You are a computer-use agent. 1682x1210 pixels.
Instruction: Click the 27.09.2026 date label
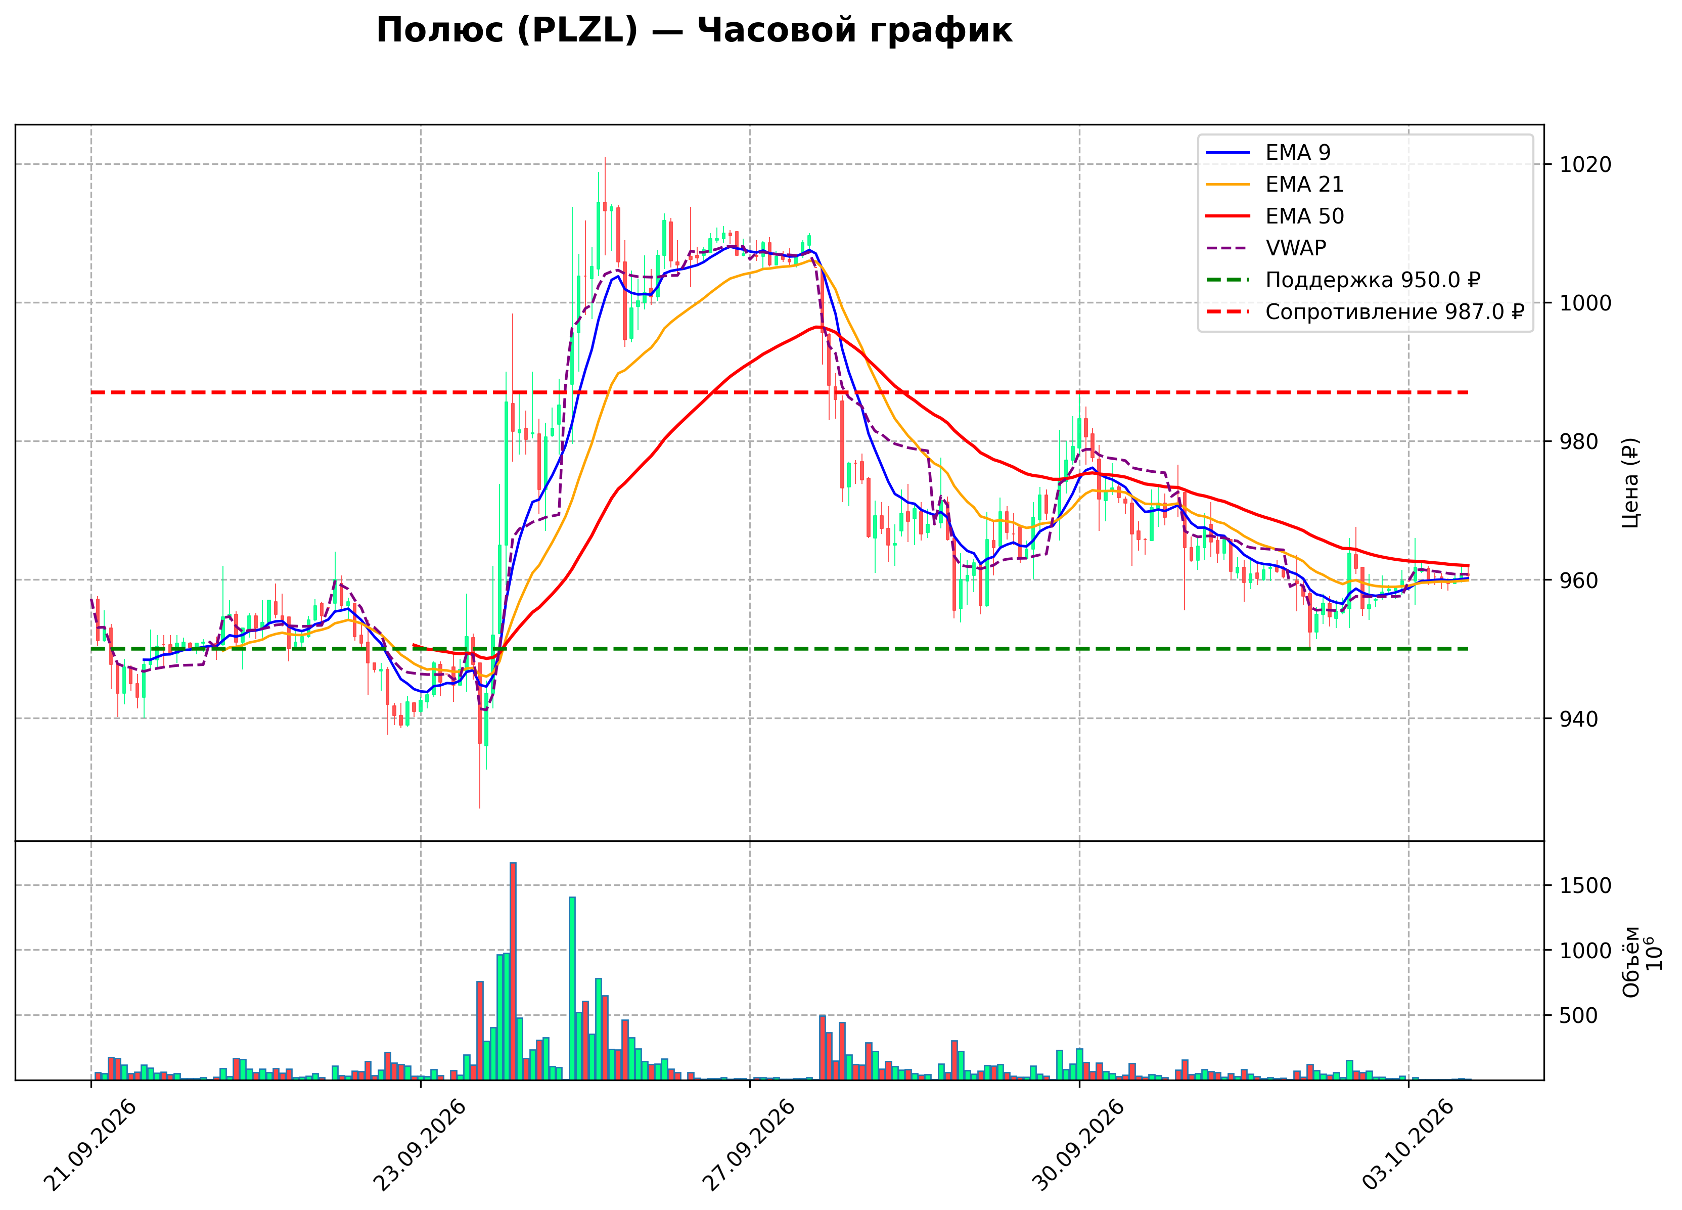[749, 1145]
